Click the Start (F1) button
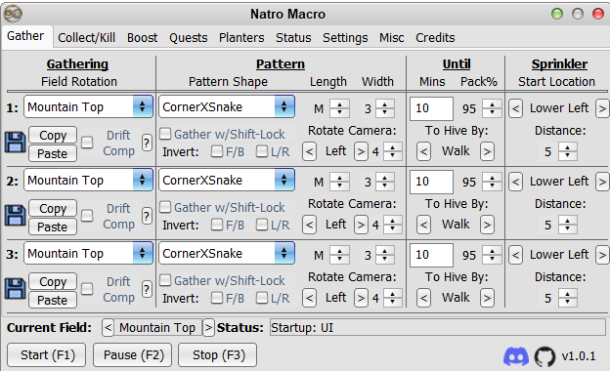Viewport: 610px width, 371px height. click(47, 355)
